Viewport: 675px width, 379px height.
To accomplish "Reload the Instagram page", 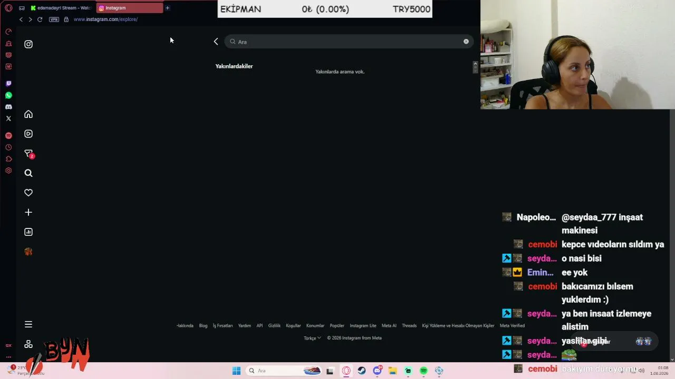I will (40, 19).
